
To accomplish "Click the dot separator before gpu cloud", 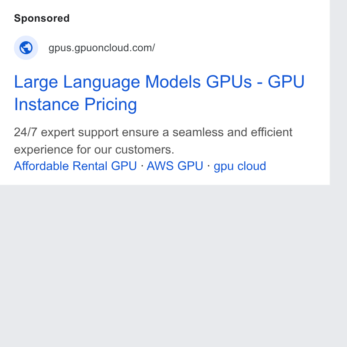I will click(208, 166).
